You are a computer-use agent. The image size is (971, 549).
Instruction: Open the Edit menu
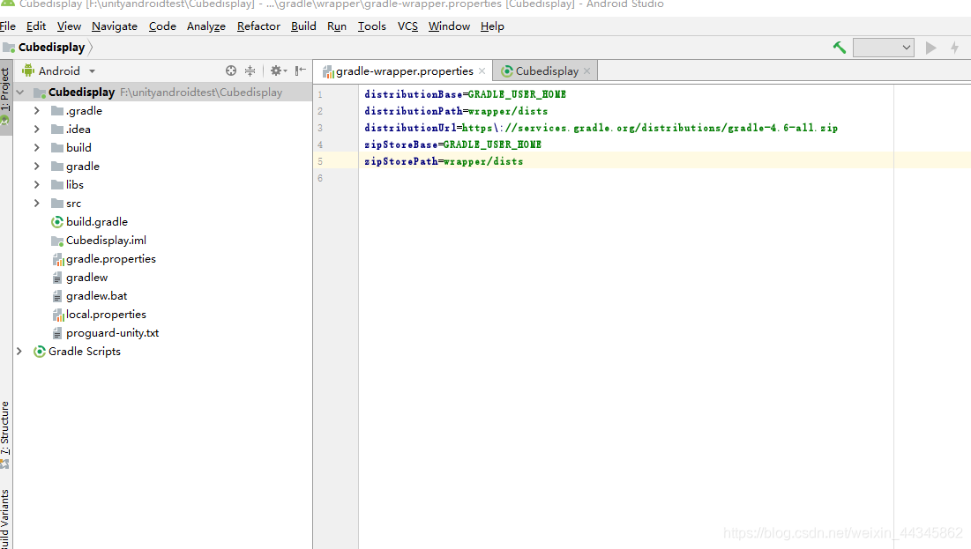pos(36,26)
